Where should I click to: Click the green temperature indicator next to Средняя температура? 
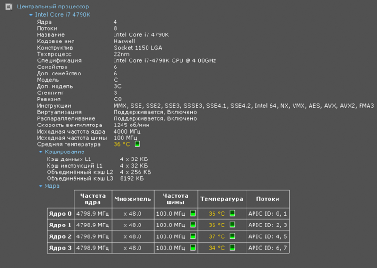click(137, 144)
